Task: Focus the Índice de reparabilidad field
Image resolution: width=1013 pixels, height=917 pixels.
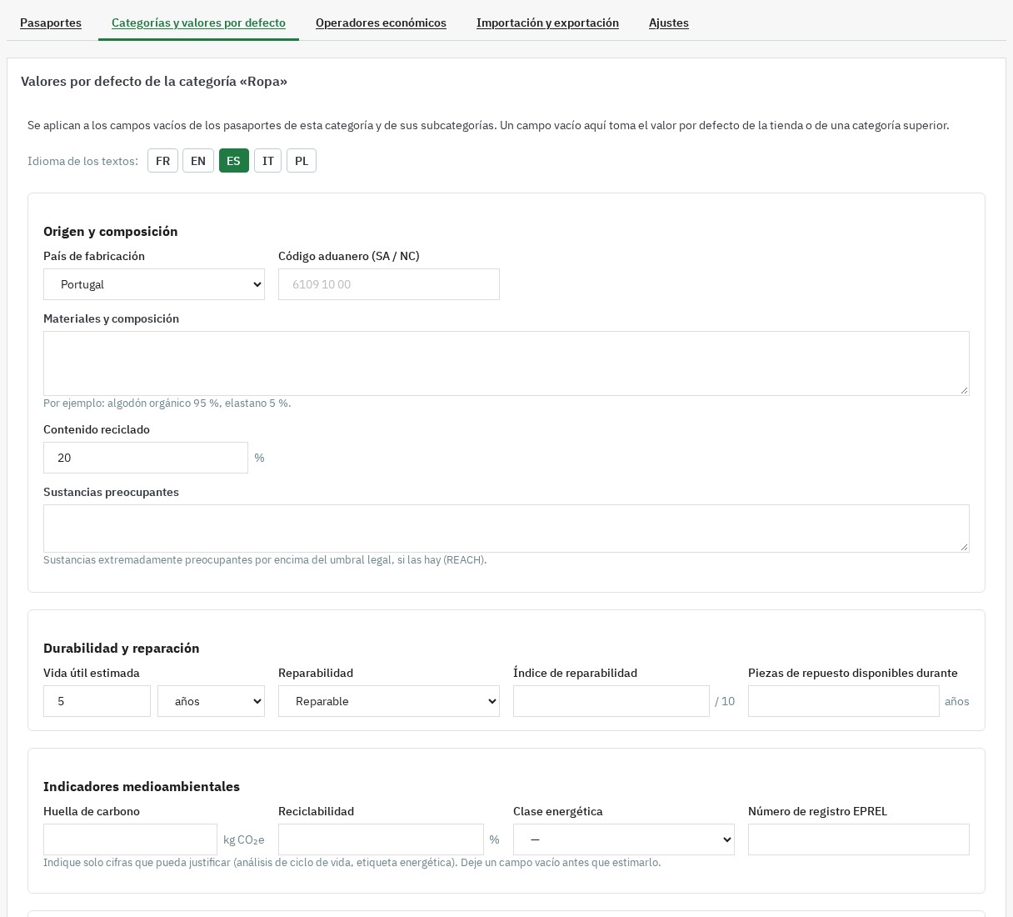Action: [611, 701]
